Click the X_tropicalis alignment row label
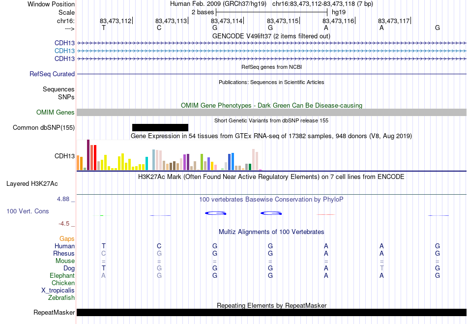467x324 pixels. (x=58, y=291)
